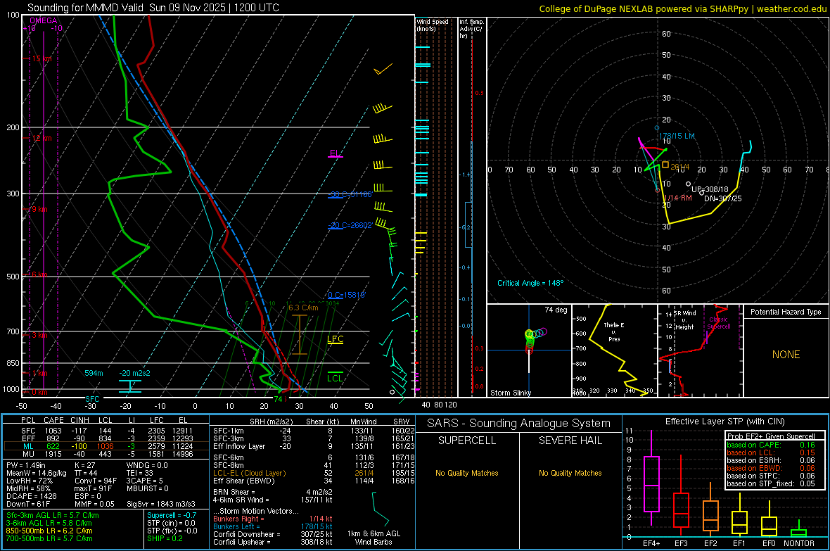Click the based on CAPE: 0.16 line

click(771, 445)
